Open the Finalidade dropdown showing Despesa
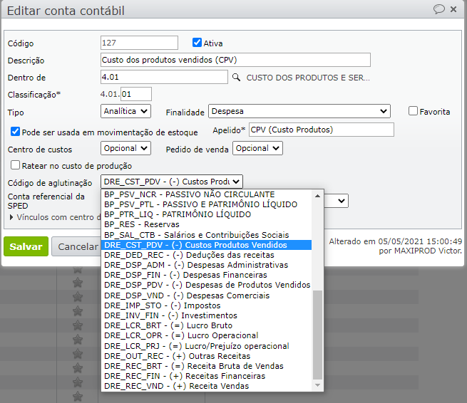 299,111
